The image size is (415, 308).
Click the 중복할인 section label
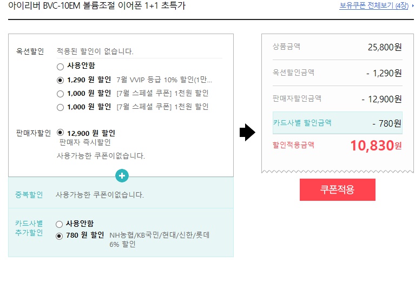pyautogui.click(x=29, y=194)
